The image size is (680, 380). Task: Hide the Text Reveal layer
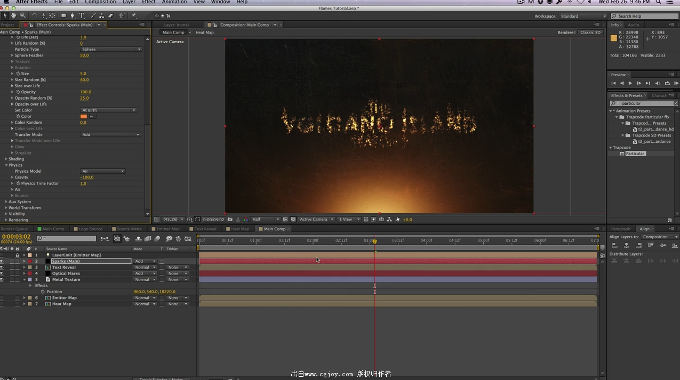pos(2,268)
